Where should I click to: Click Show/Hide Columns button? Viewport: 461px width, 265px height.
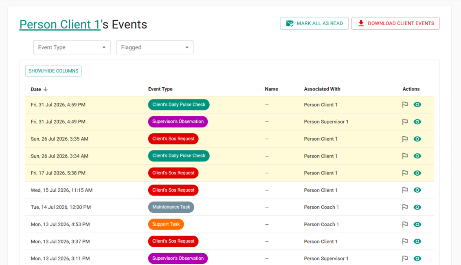click(53, 71)
